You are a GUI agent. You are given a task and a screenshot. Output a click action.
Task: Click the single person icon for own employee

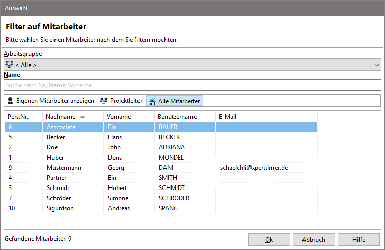coord(10,101)
